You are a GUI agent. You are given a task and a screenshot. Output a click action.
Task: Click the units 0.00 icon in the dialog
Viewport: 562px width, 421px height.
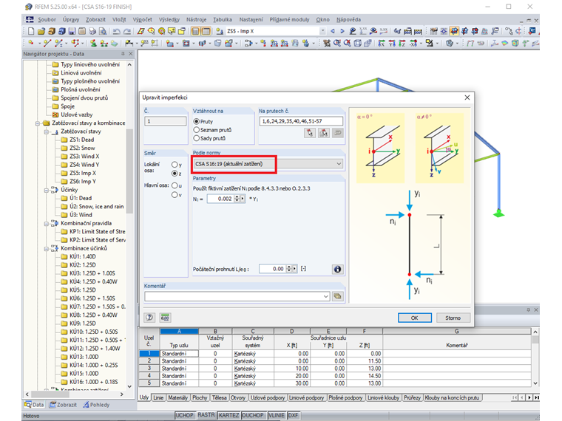pos(165,317)
